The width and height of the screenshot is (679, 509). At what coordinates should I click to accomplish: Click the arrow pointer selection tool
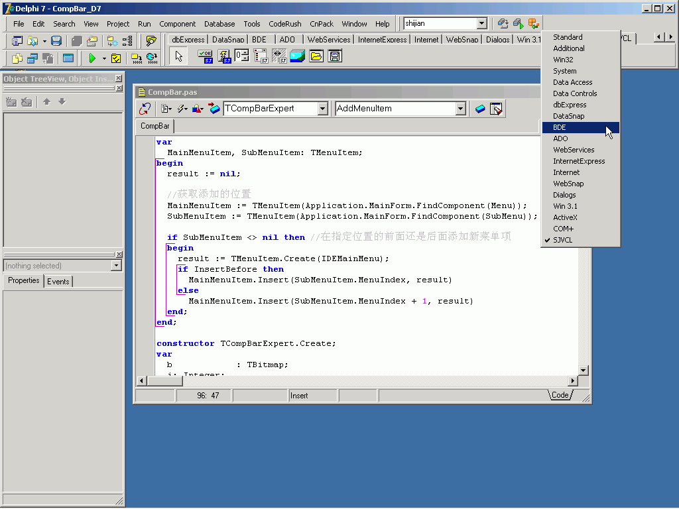tap(178, 56)
